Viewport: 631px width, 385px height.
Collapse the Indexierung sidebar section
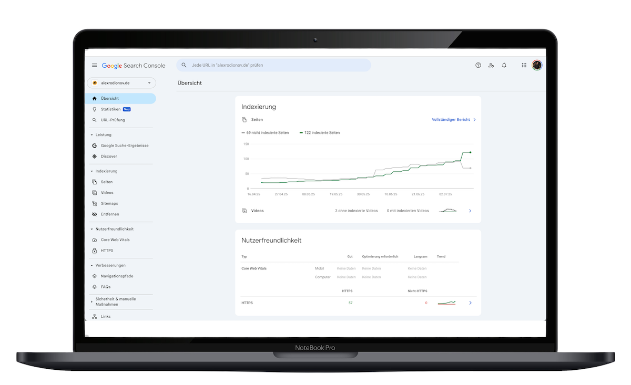[x=91, y=171]
